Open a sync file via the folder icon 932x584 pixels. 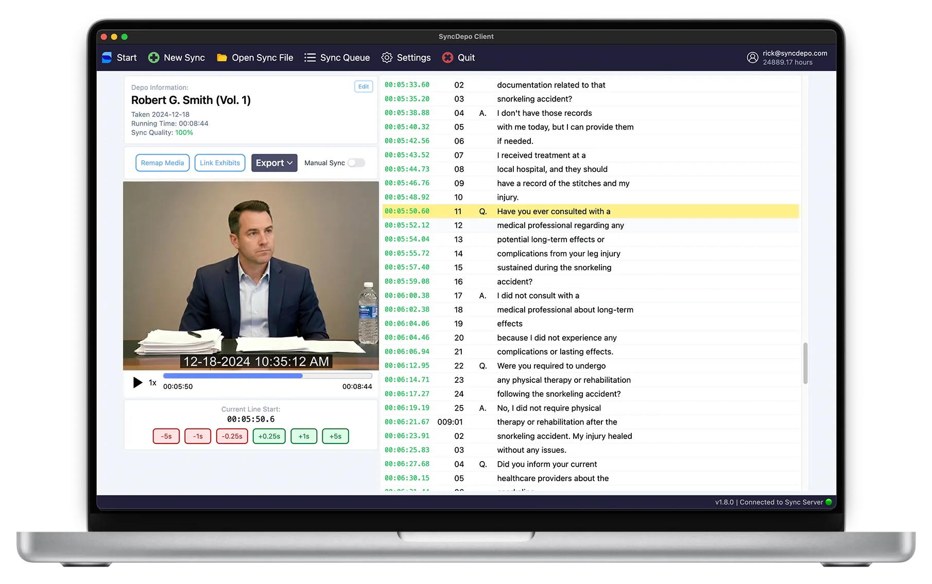tap(222, 58)
